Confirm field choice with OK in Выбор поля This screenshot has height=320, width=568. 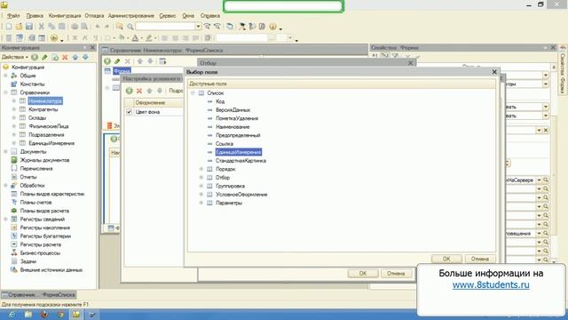pos(446,259)
